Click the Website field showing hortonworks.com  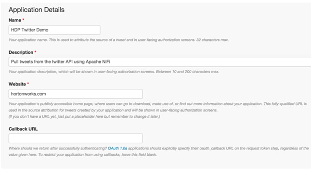pos(76,94)
